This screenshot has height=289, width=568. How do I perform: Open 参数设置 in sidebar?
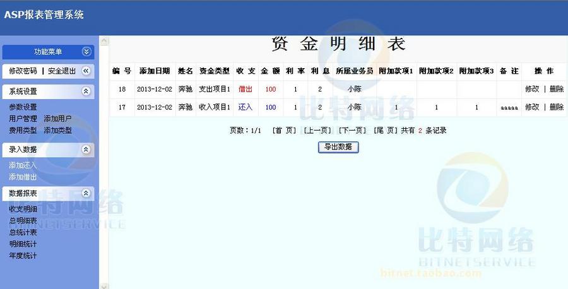point(23,107)
